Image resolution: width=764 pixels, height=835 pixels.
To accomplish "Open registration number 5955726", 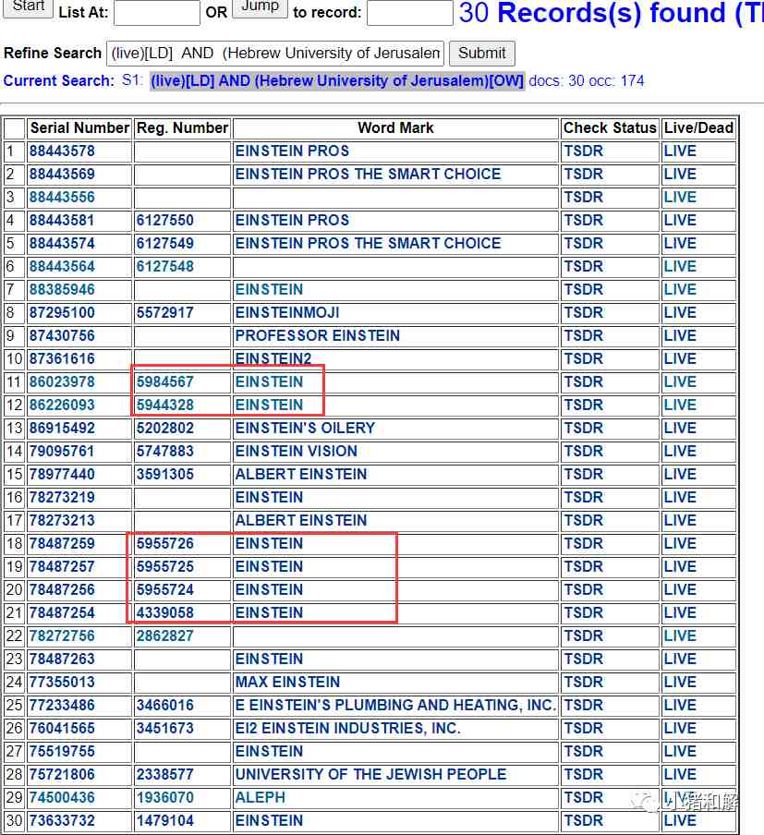I will [x=165, y=543].
